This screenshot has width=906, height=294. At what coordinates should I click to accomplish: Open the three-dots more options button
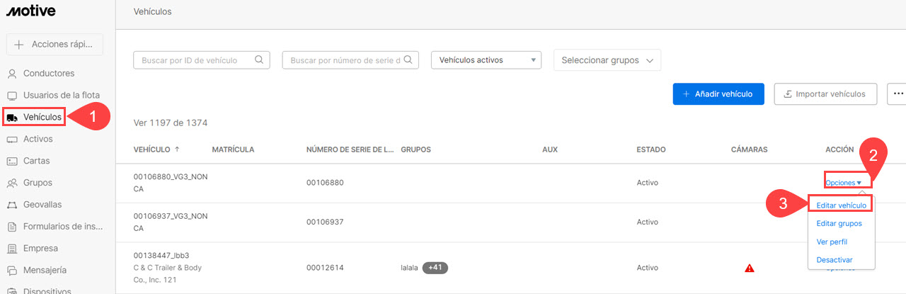898,94
